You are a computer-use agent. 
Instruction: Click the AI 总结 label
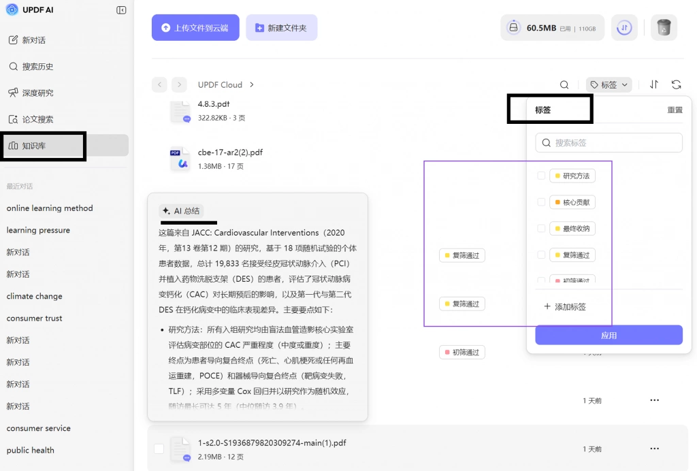181,210
